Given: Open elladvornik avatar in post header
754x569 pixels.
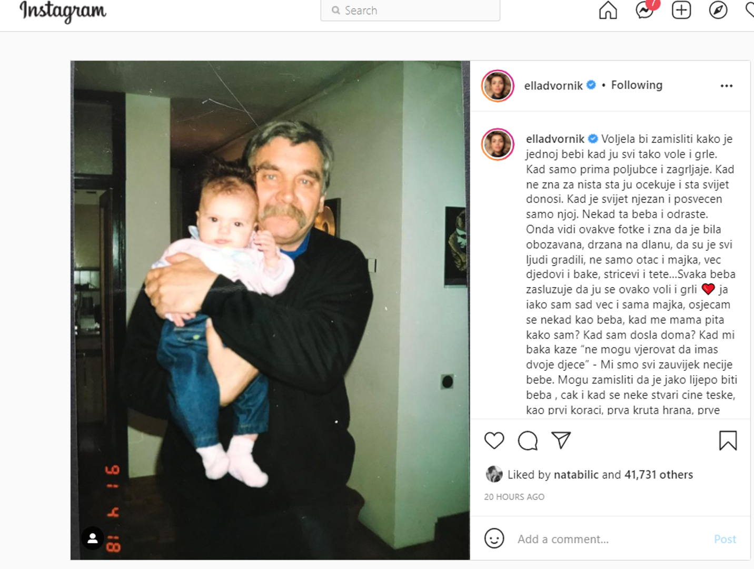Looking at the screenshot, I should [x=498, y=86].
